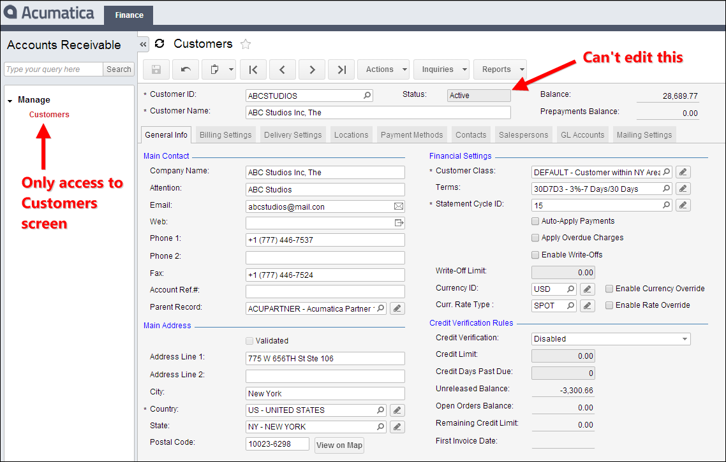Viewport: 726px width, 462px height.
Task: Go to the first customer record
Action: [x=253, y=69]
